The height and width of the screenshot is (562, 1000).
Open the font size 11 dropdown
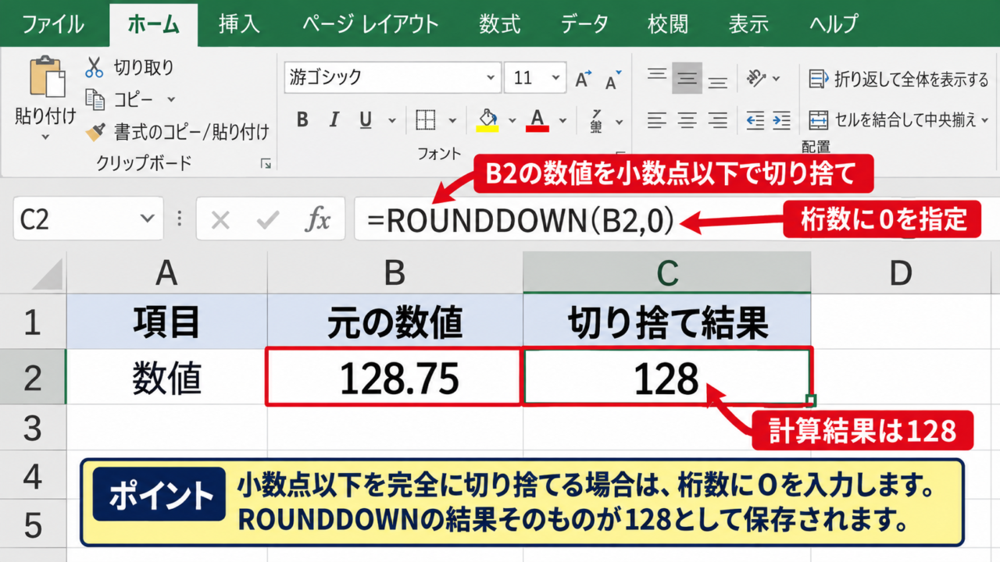click(x=556, y=78)
